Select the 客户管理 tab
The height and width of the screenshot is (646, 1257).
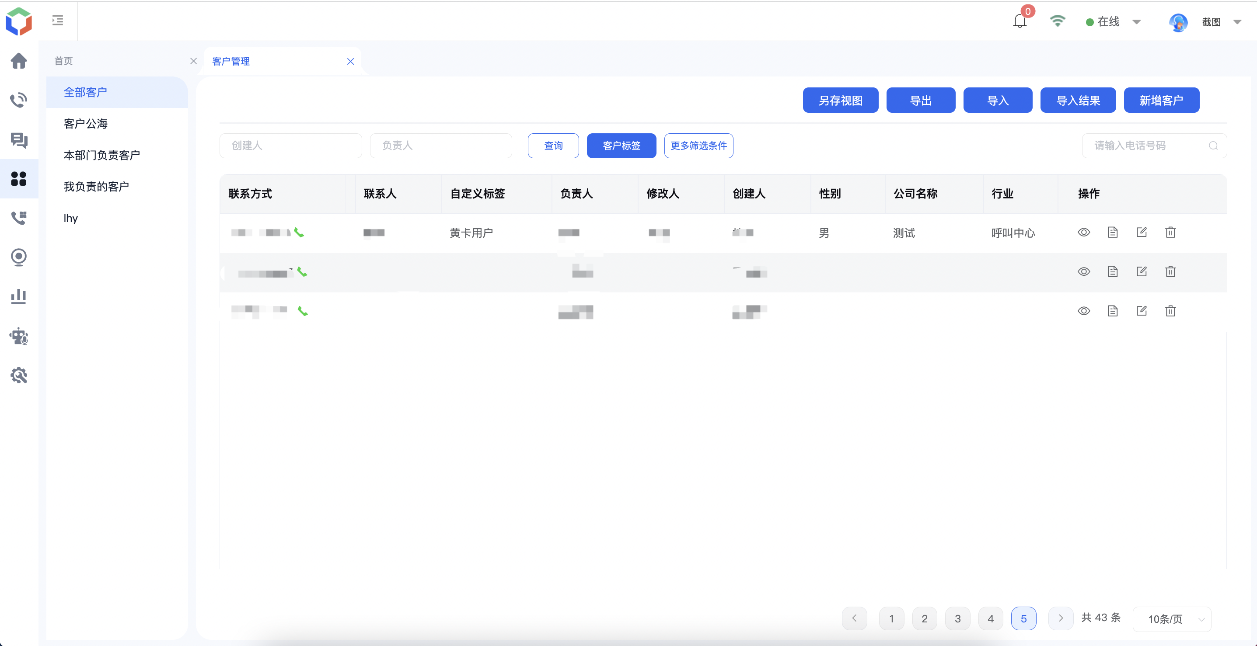pyautogui.click(x=231, y=62)
